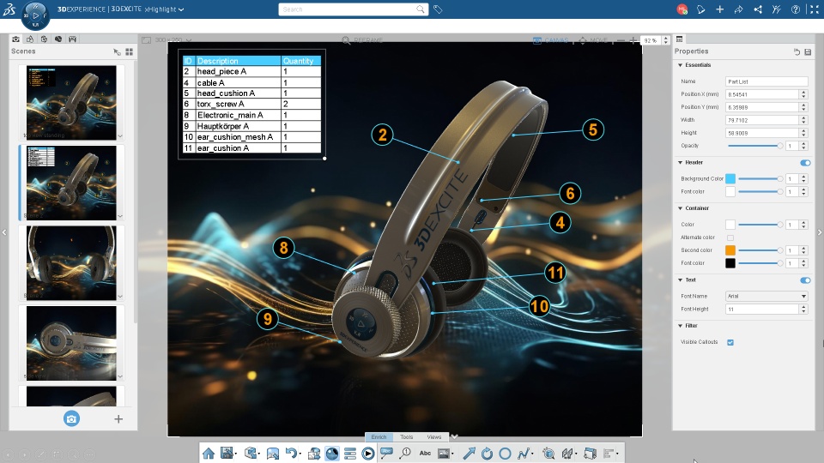Click the tag icon beside search box
Image resolution: width=824 pixels, height=463 pixels.
(438, 9)
